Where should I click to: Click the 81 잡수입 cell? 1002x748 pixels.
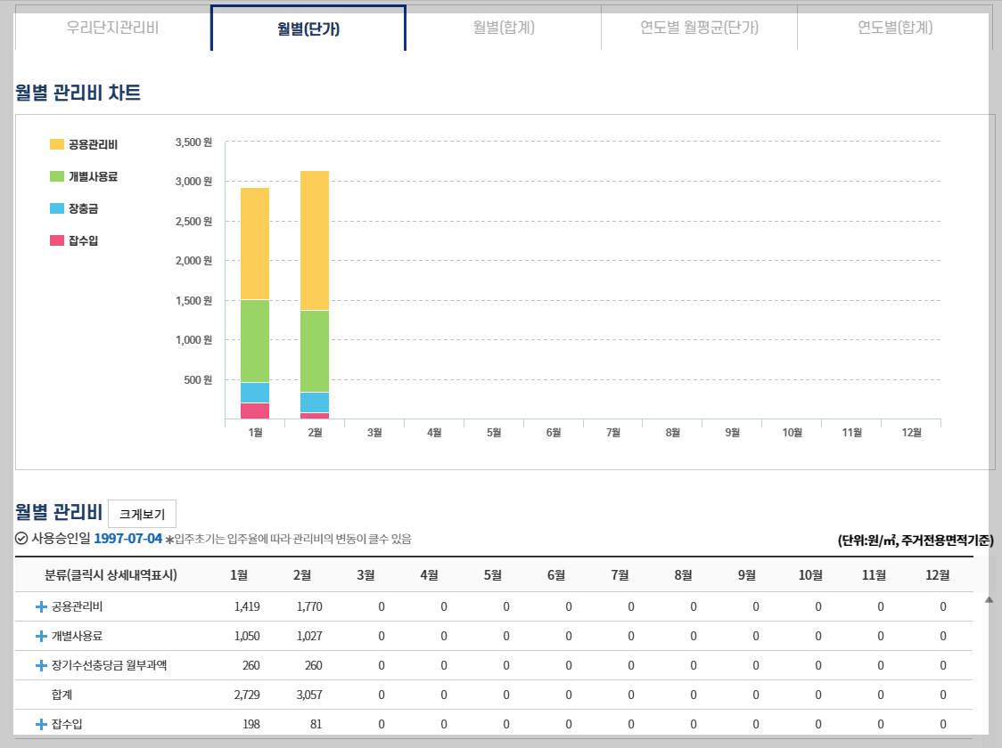[x=316, y=724]
